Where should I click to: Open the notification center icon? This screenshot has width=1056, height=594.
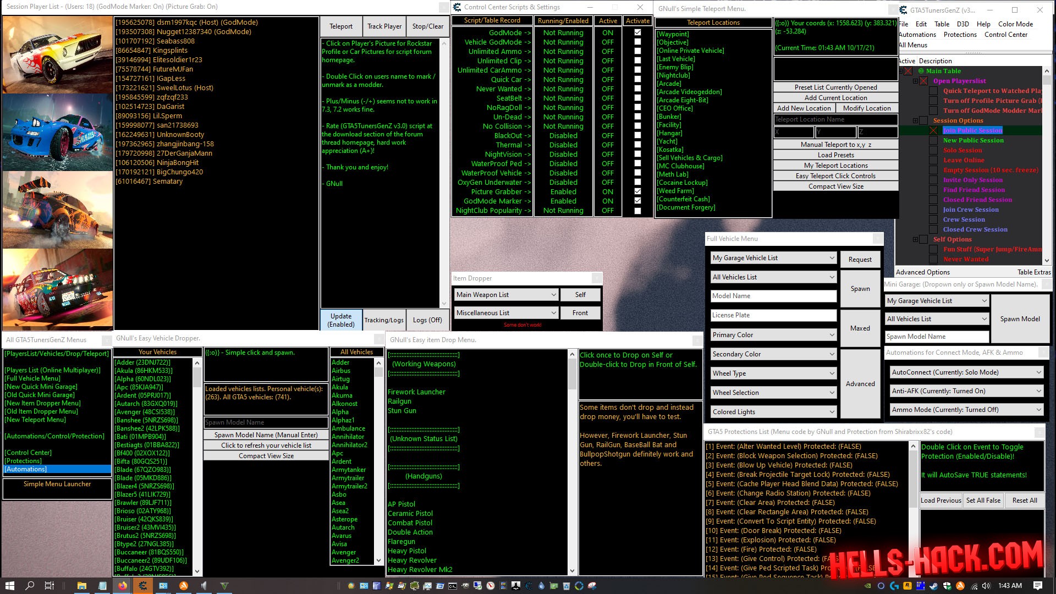point(1038,586)
